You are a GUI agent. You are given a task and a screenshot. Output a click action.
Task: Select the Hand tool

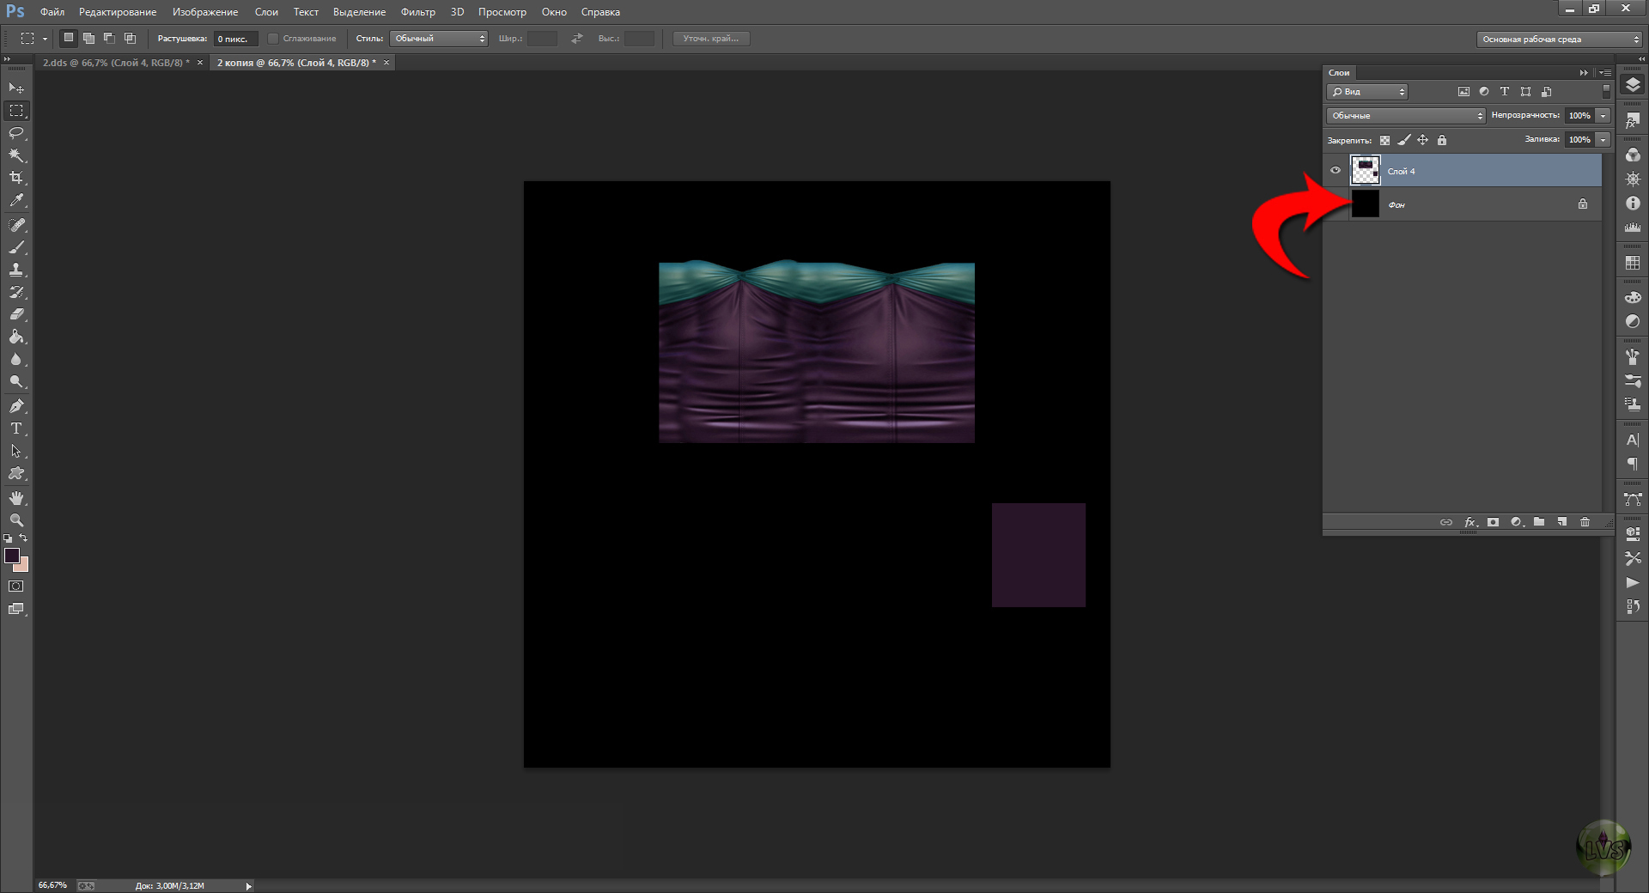tap(16, 498)
